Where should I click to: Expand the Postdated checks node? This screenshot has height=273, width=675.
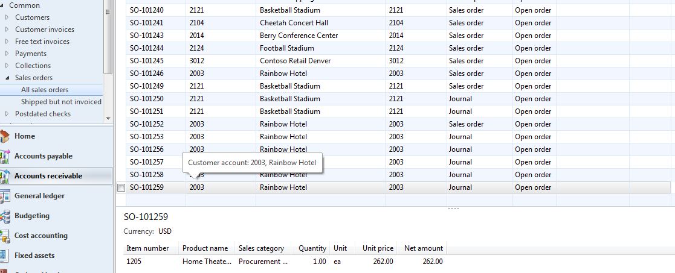[x=7, y=114]
